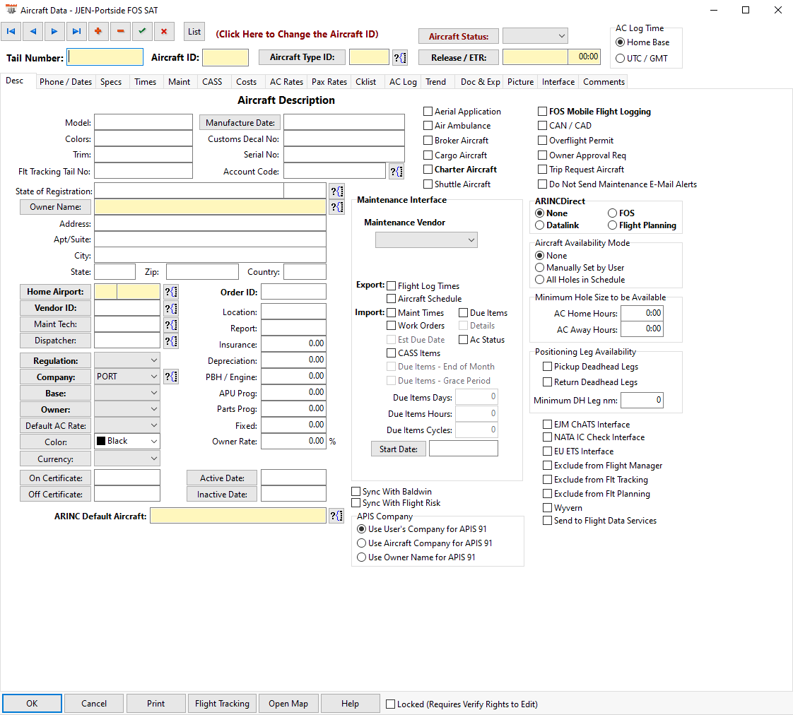
Task: Click into the Tail Number field
Action: click(105, 57)
